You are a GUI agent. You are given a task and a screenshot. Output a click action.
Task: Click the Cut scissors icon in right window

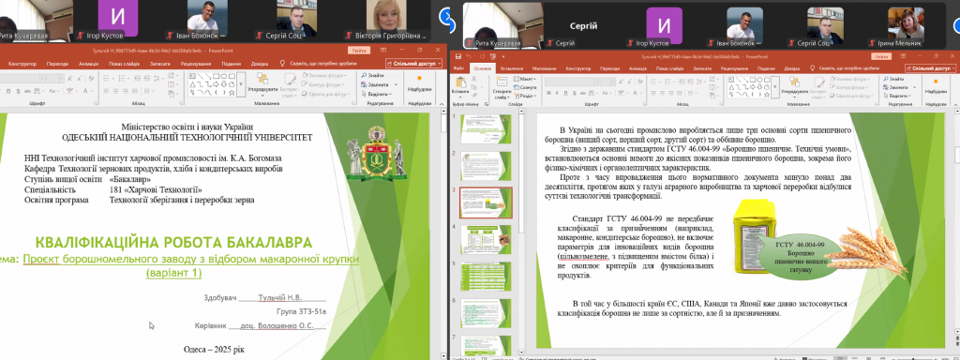tap(473, 79)
